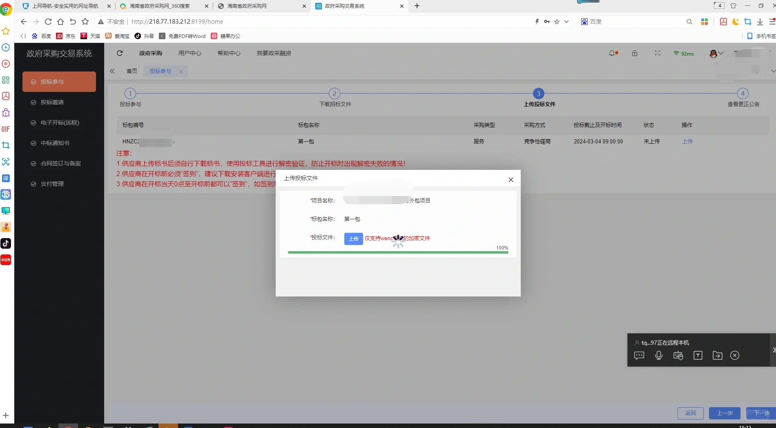The width and height of the screenshot is (776, 428).
Task: Click the 上一步 button
Action: [x=725, y=413]
